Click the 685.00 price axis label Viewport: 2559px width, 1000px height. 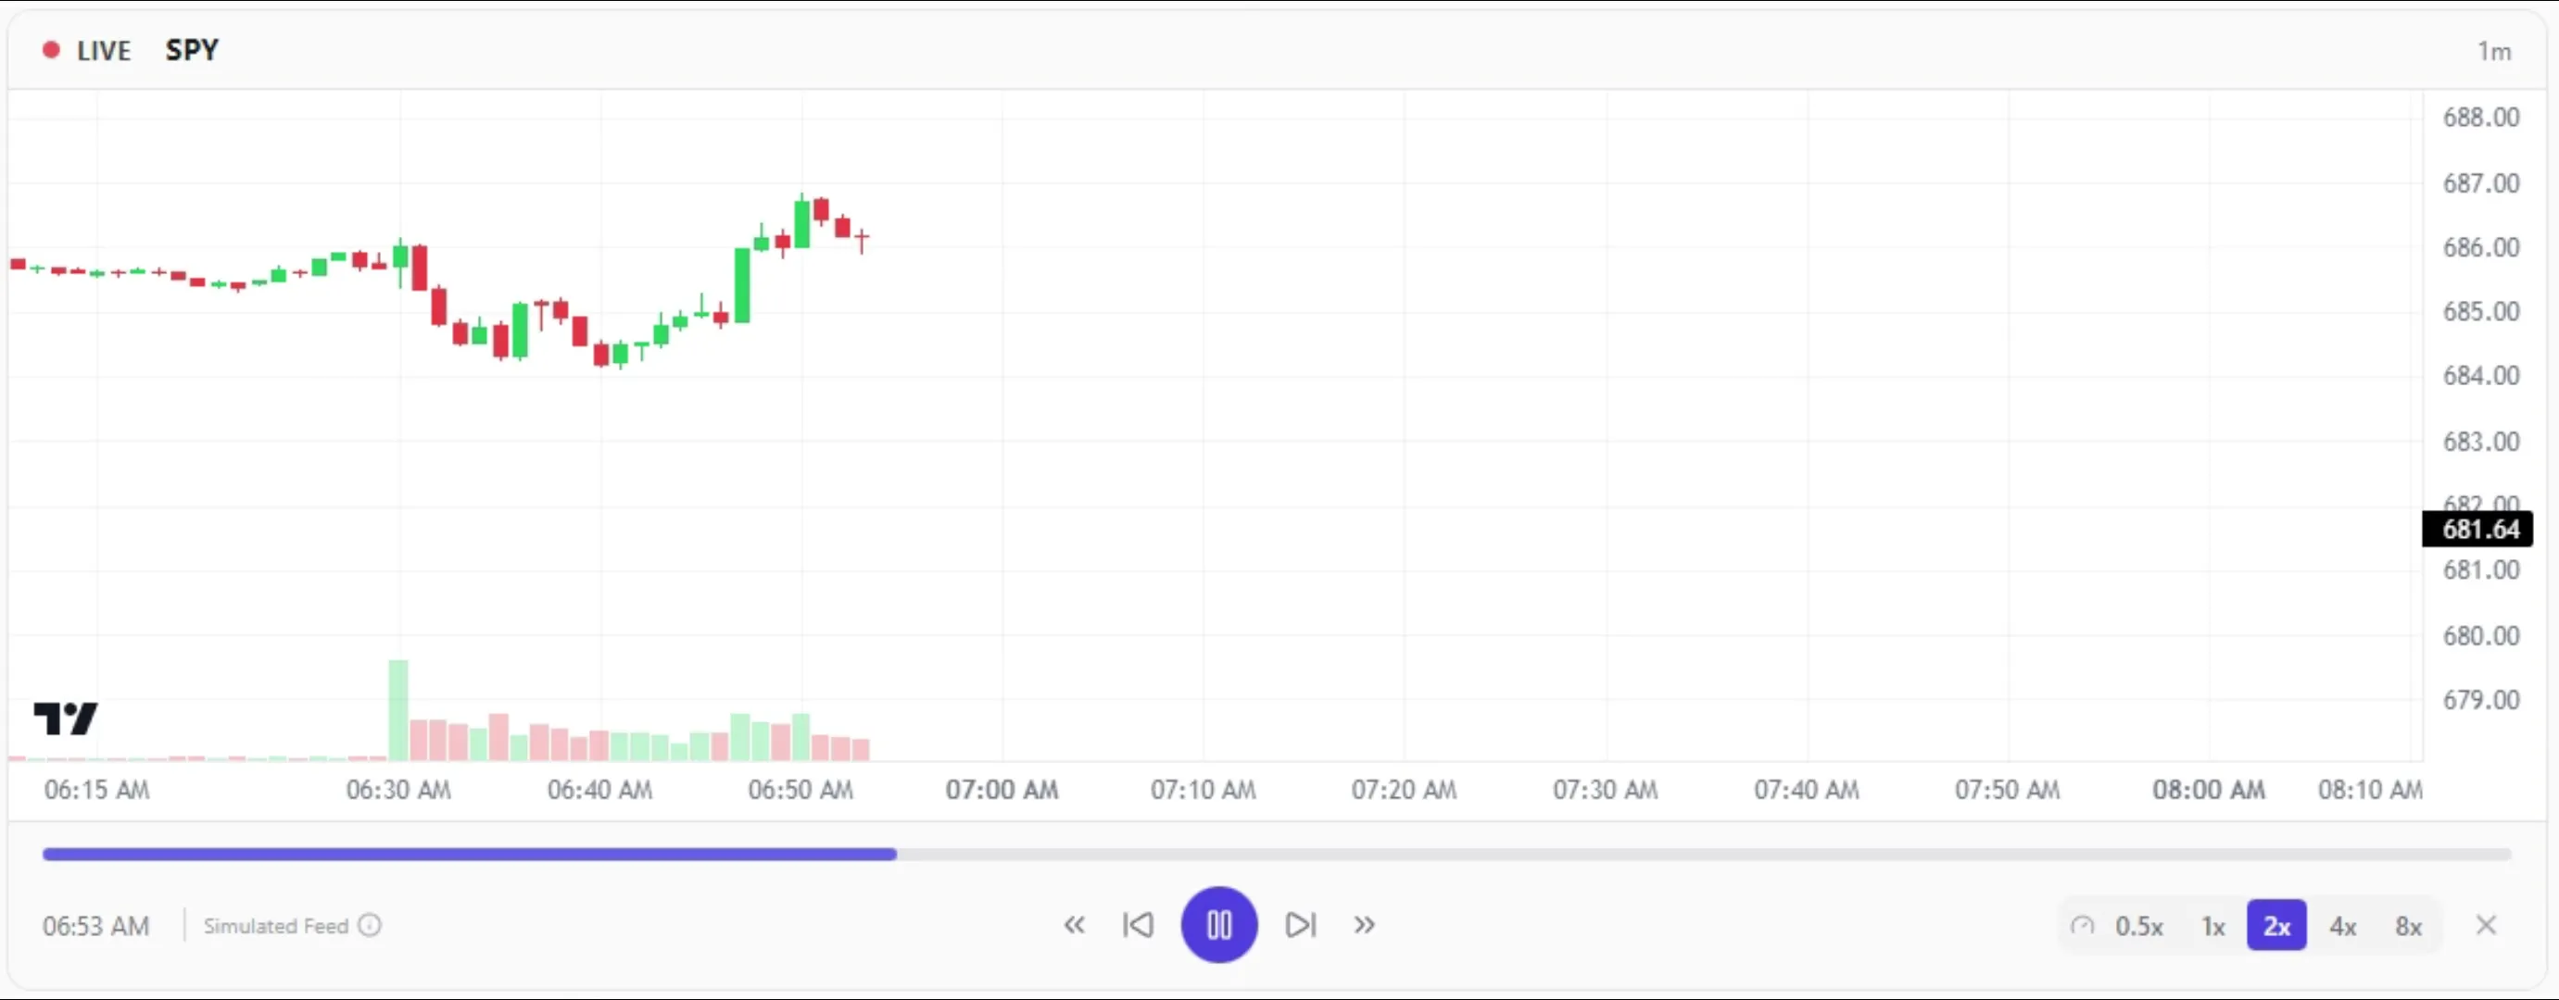(2481, 312)
